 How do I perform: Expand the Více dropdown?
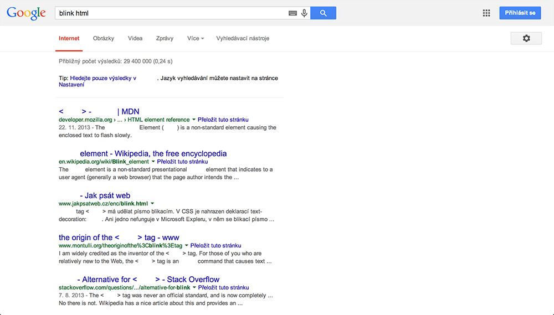coord(196,38)
